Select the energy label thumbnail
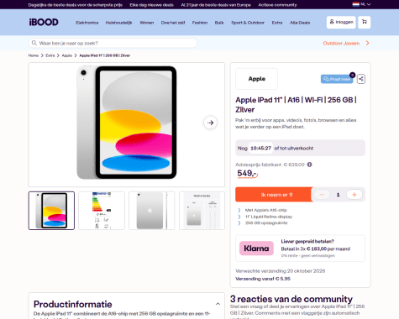The image size is (399, 319). (102, 211)
